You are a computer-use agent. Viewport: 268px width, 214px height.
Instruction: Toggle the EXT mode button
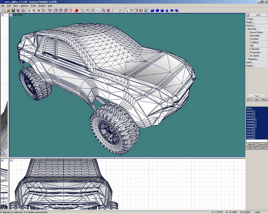pos(249,99)
